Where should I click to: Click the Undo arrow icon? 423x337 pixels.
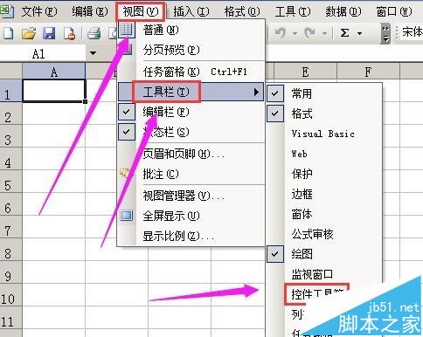pos(281,32)
